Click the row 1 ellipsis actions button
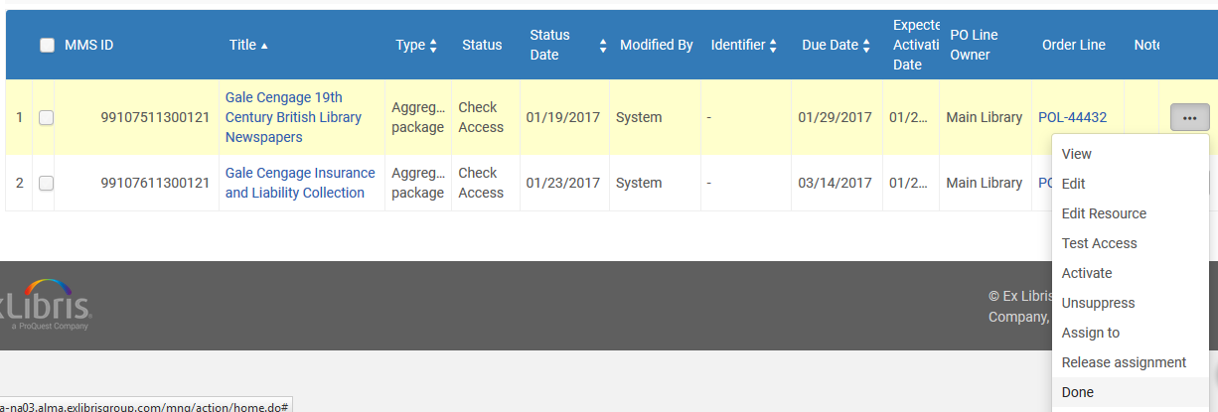 (x=1189, y=117)
